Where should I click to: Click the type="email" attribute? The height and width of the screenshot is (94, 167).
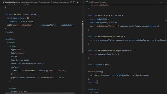point(17,50)
